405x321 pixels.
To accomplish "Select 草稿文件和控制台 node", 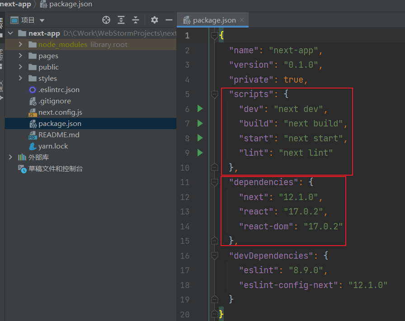I will coord(55,169).
